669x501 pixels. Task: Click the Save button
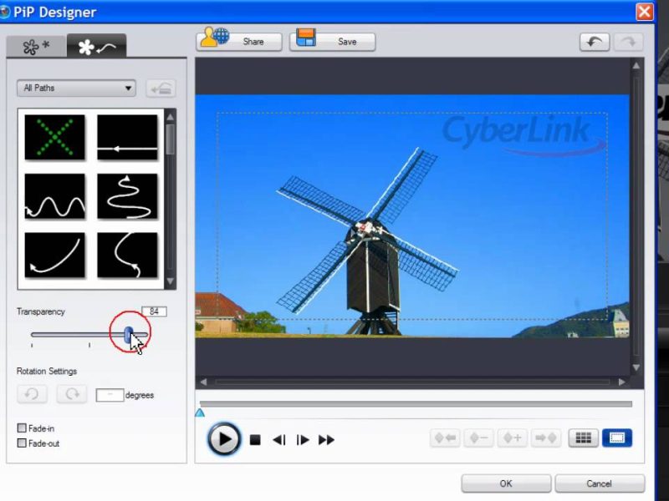[x=332, y=41]
